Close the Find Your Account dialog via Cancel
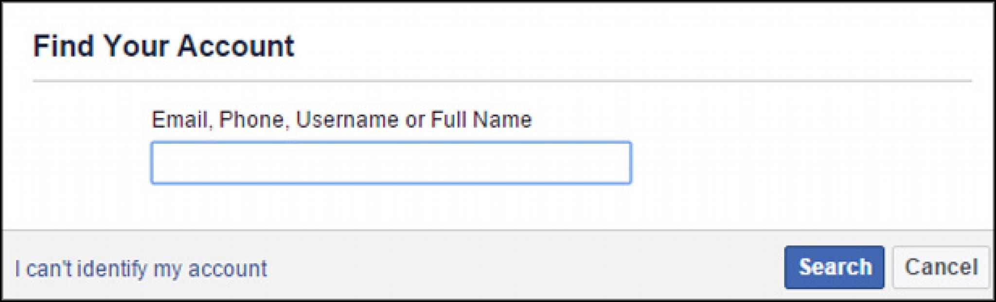The image size is (996, 302). [x=941, y=268]
